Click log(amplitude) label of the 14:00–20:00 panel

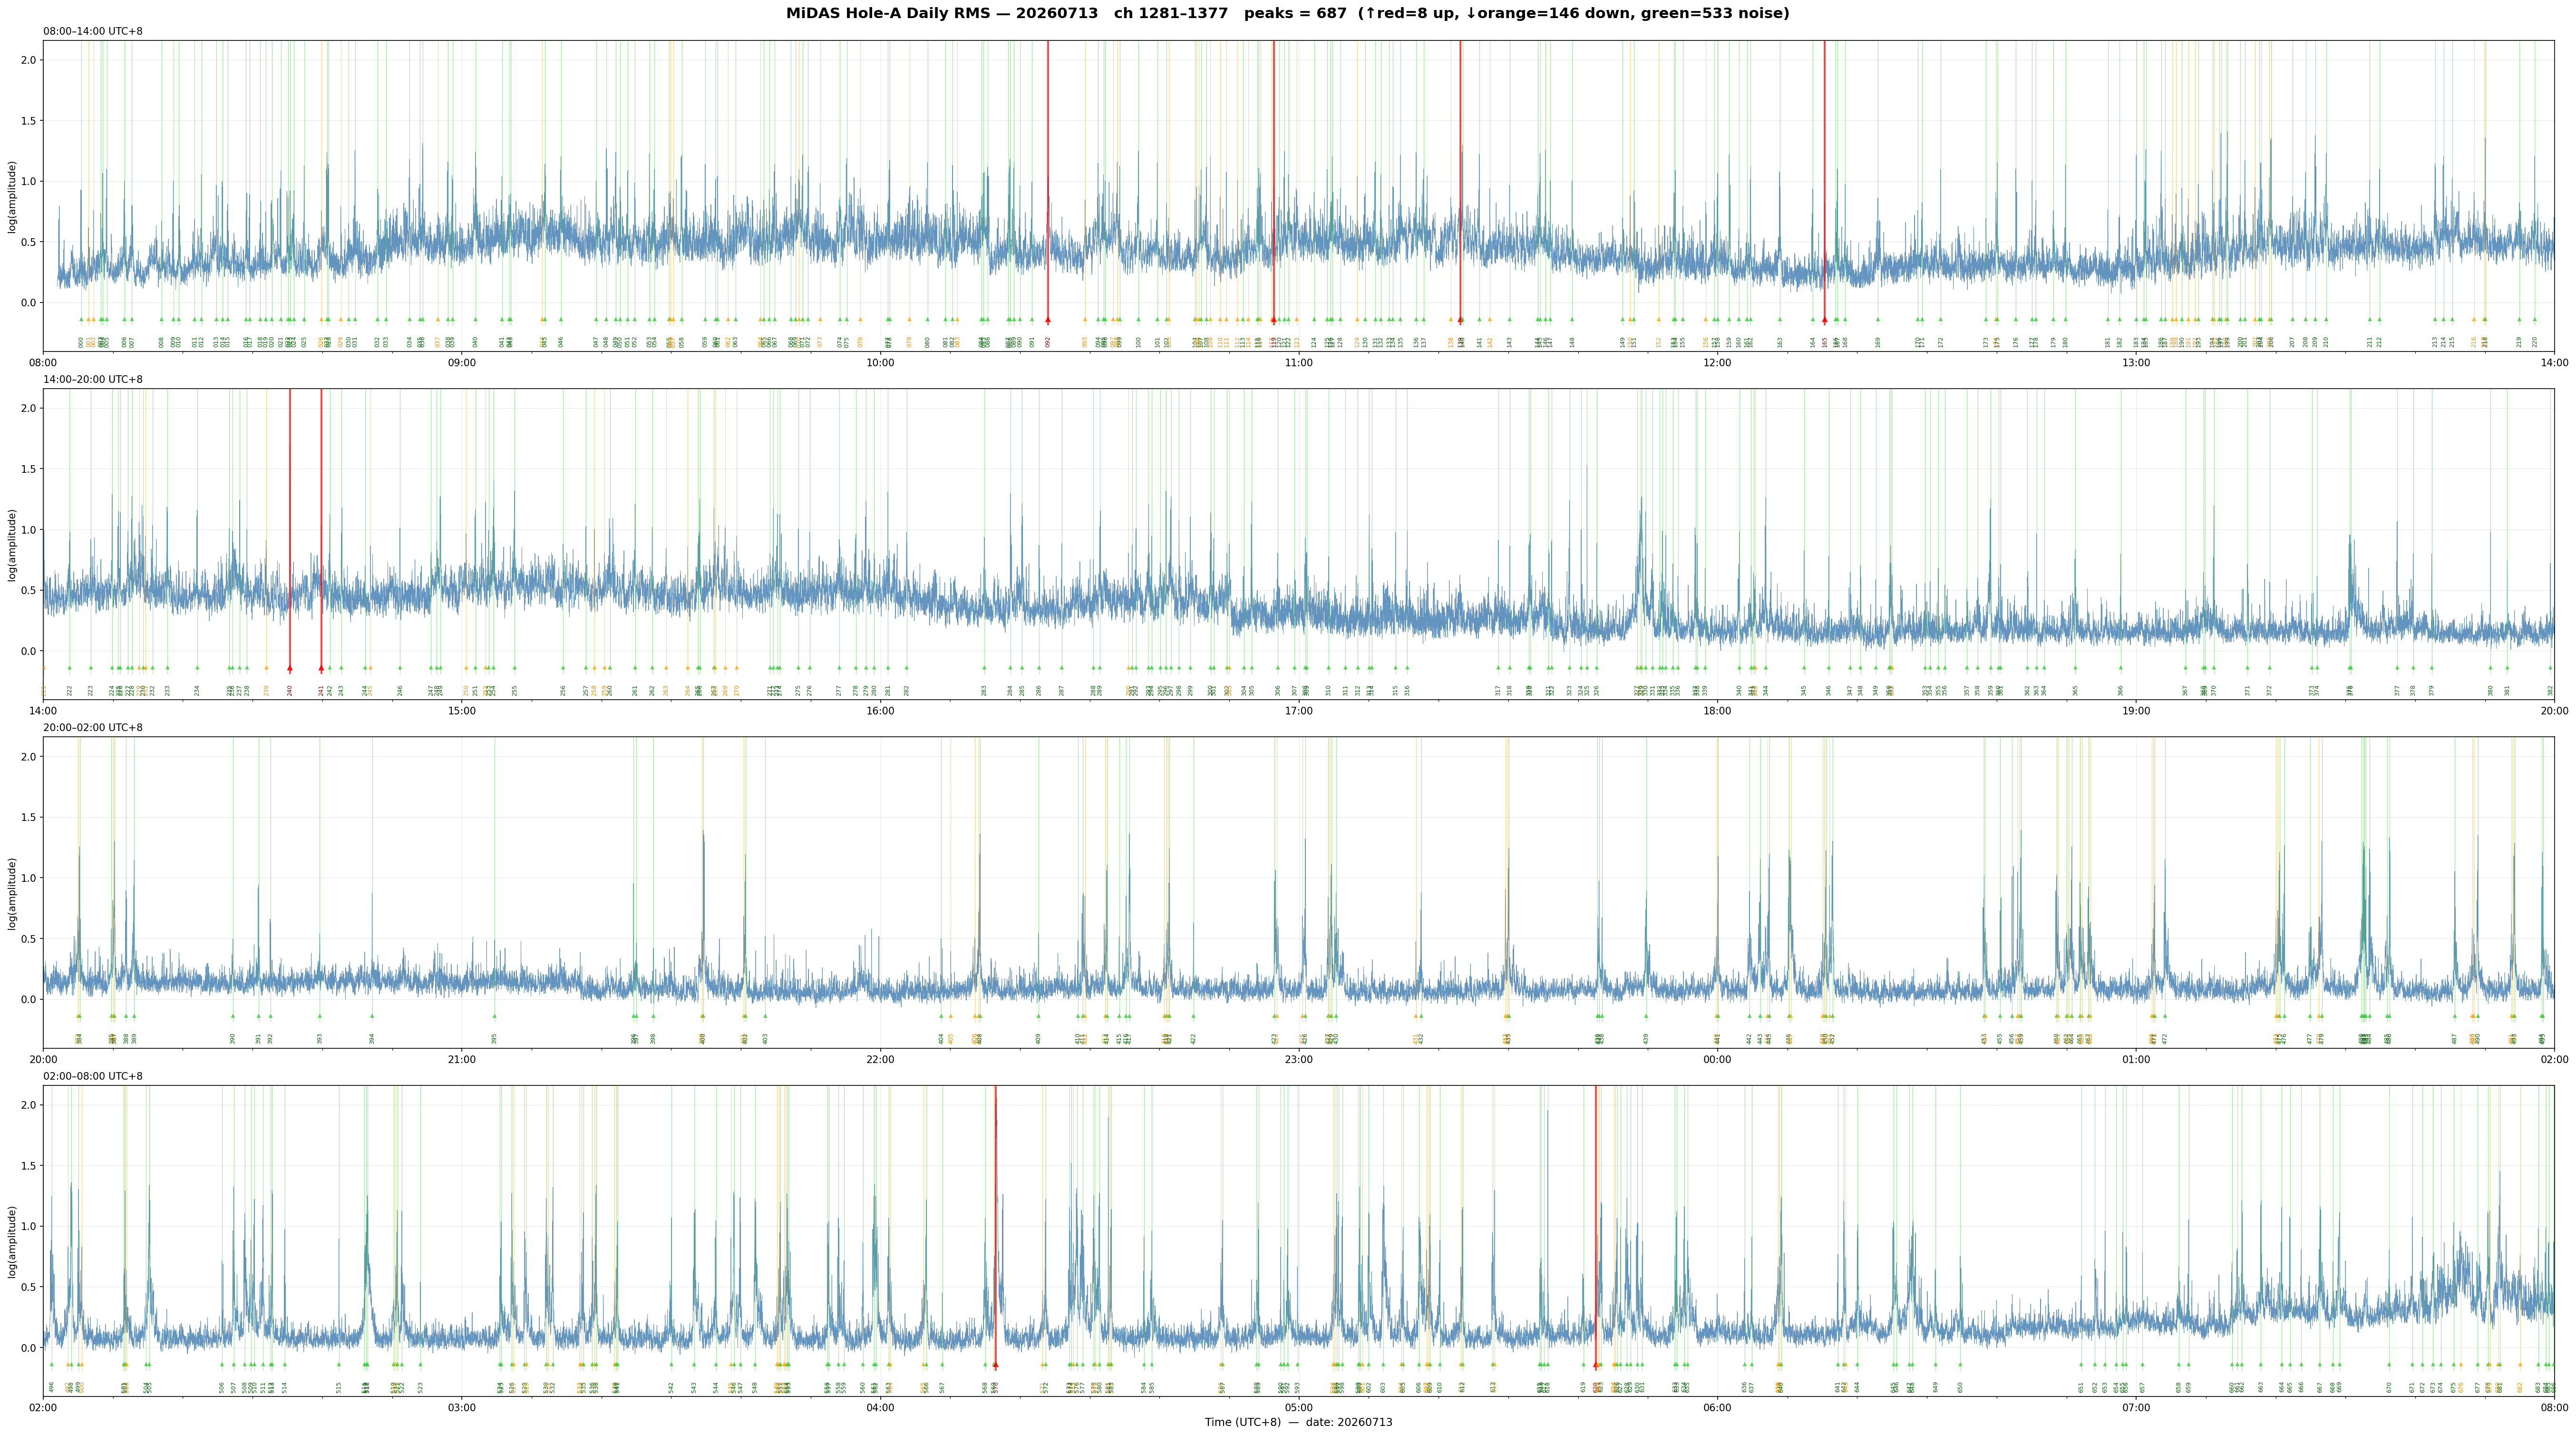(12, 545)
